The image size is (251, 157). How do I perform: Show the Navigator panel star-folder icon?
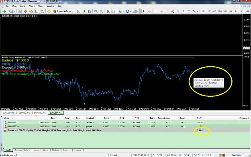[x=31, y=11]
